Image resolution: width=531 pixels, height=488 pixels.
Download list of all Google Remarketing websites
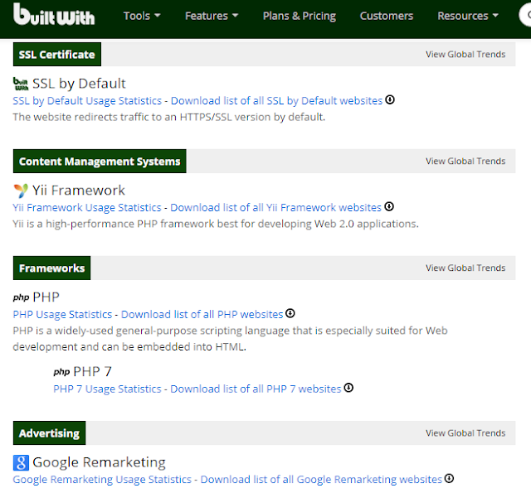321,480
